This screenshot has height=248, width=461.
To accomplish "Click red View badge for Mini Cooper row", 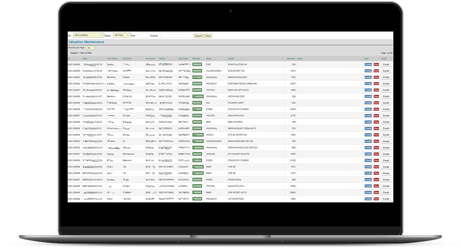I will [376, 122].
